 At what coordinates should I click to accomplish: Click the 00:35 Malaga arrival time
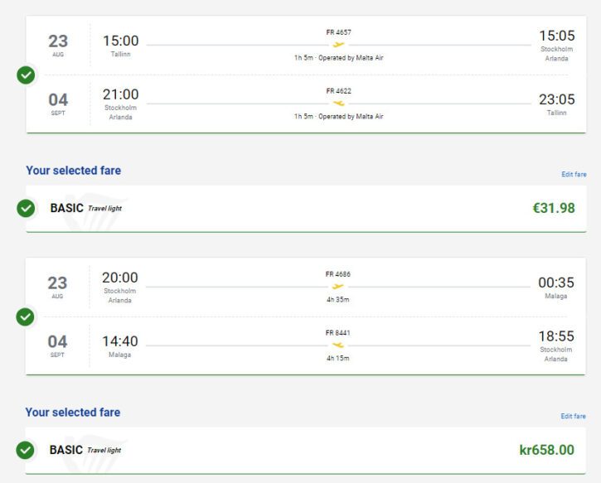(556, 283)
